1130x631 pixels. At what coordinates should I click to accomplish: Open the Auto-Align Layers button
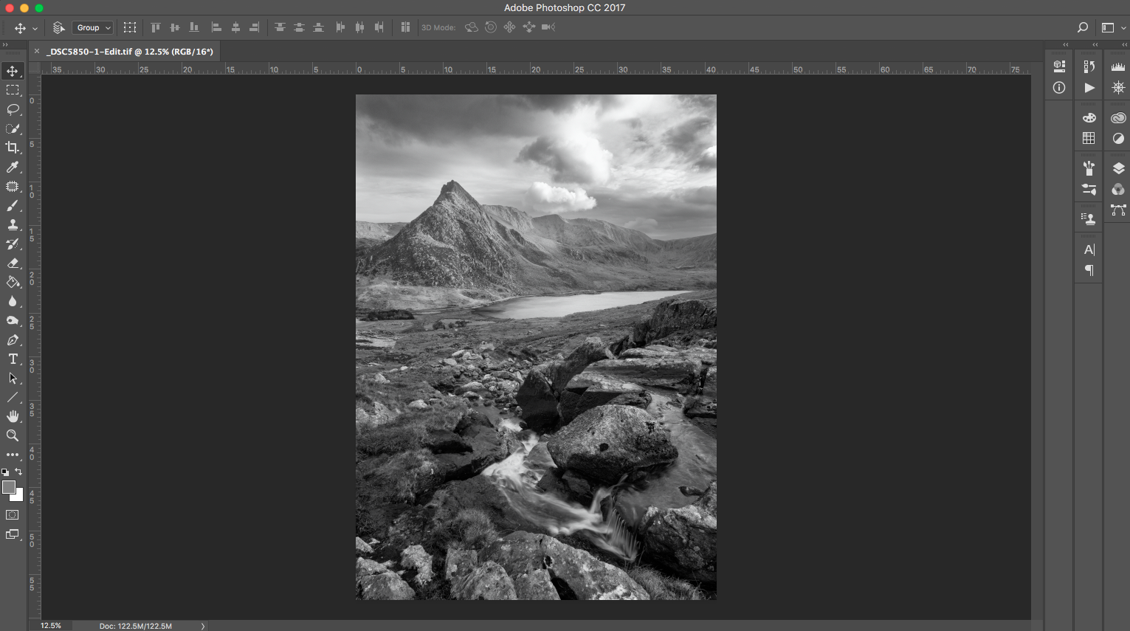[405, 27]
